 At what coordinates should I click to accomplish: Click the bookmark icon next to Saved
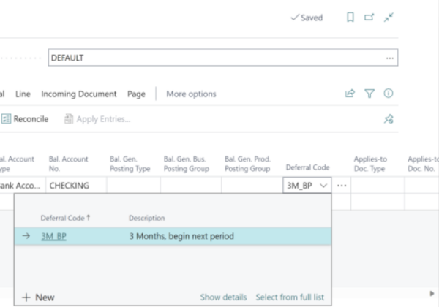350,18
